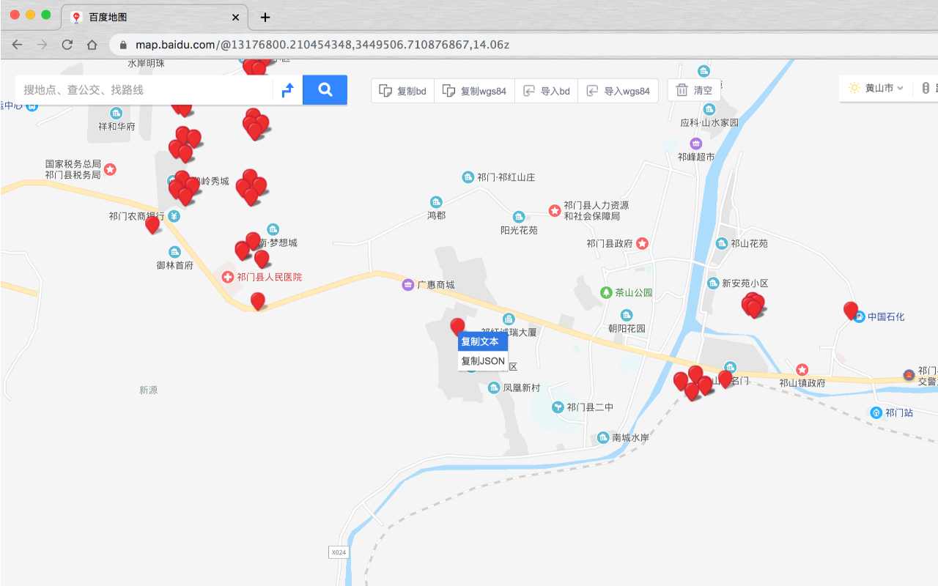
Task: Click the browser forward arrow
Action: 41,44
